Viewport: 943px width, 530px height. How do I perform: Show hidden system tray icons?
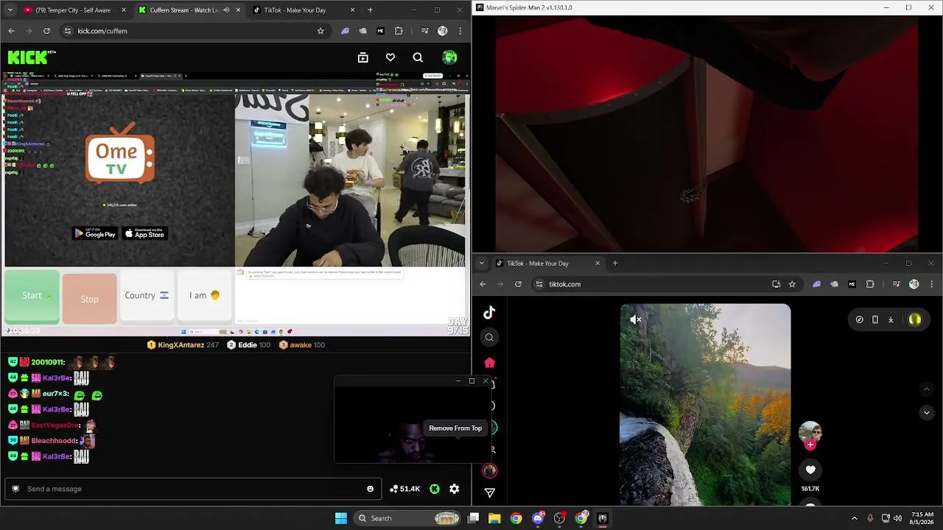coord(855,518)
